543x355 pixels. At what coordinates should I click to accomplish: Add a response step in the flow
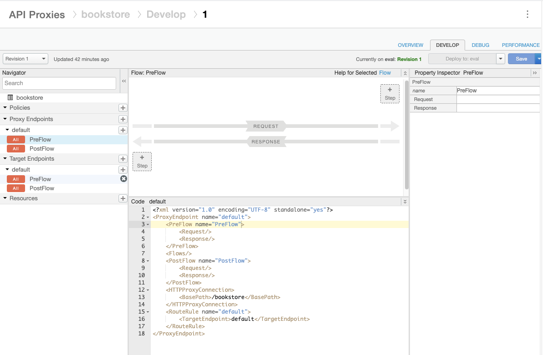click(142, 162)
